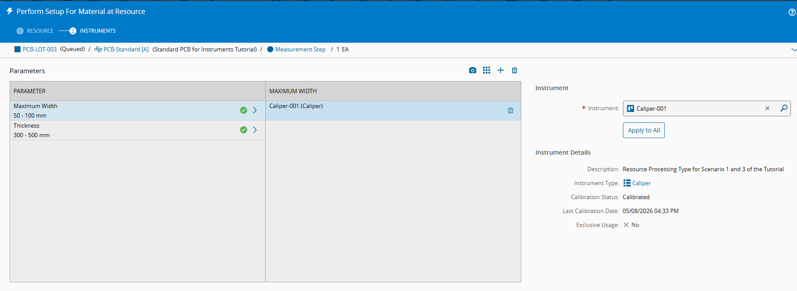The height and width of the screenshot is (291, 797).
Task: Add a parameter with the plus icon
Action: (x=500, y=70)
